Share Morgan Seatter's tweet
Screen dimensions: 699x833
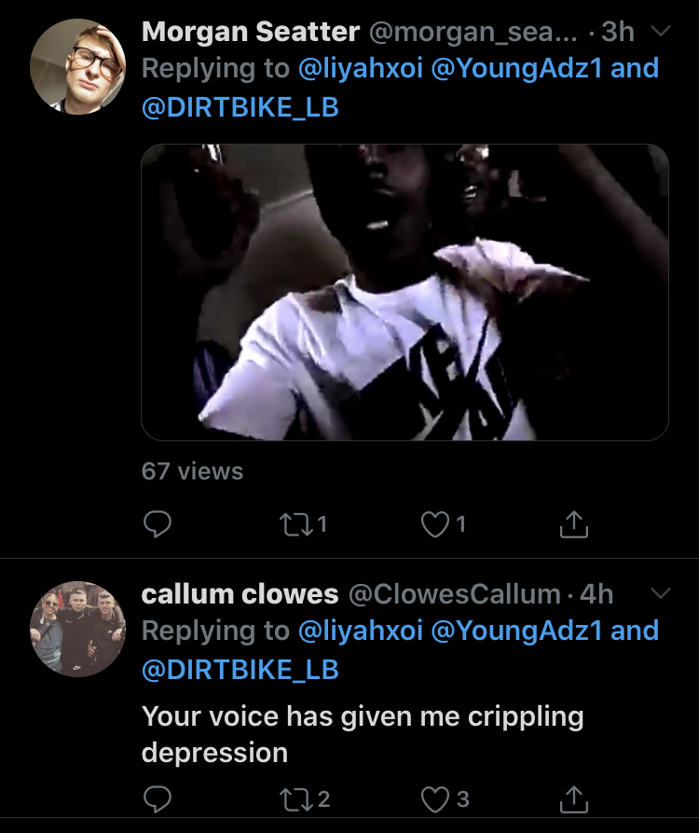point(574,525)
